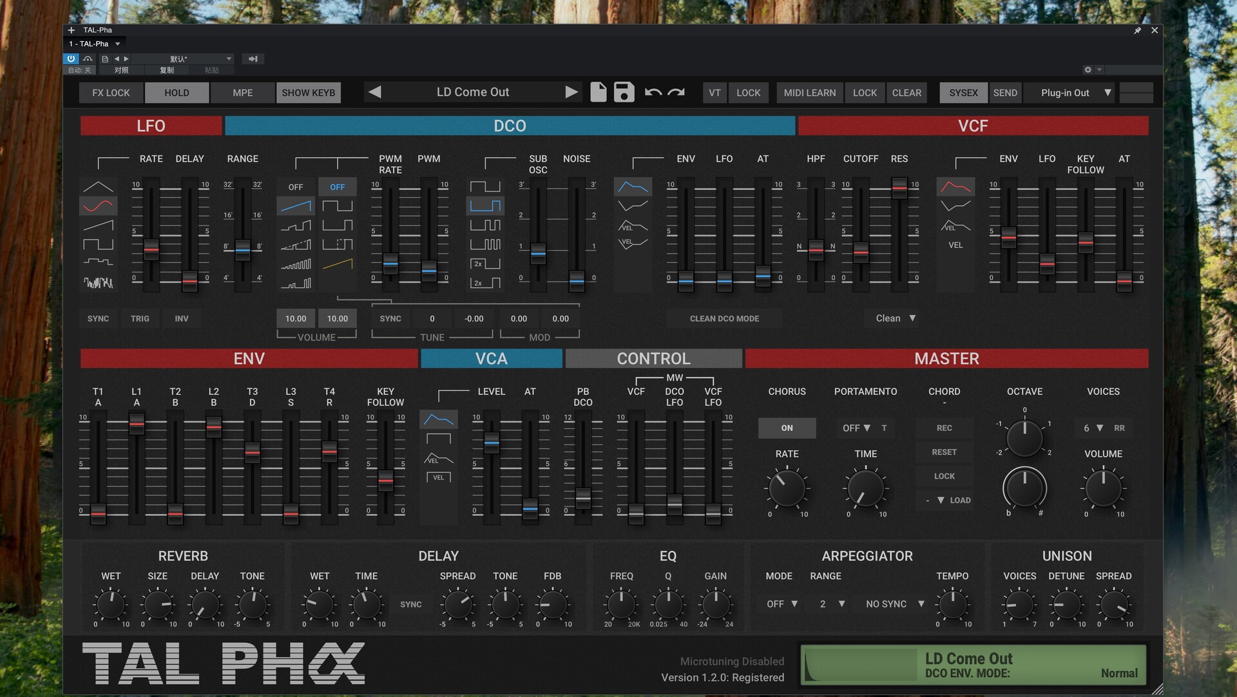The width and height of the screenshot is (1237, 697).
Task: Select the square LFO waveform icon
Action: pos(98,244)
